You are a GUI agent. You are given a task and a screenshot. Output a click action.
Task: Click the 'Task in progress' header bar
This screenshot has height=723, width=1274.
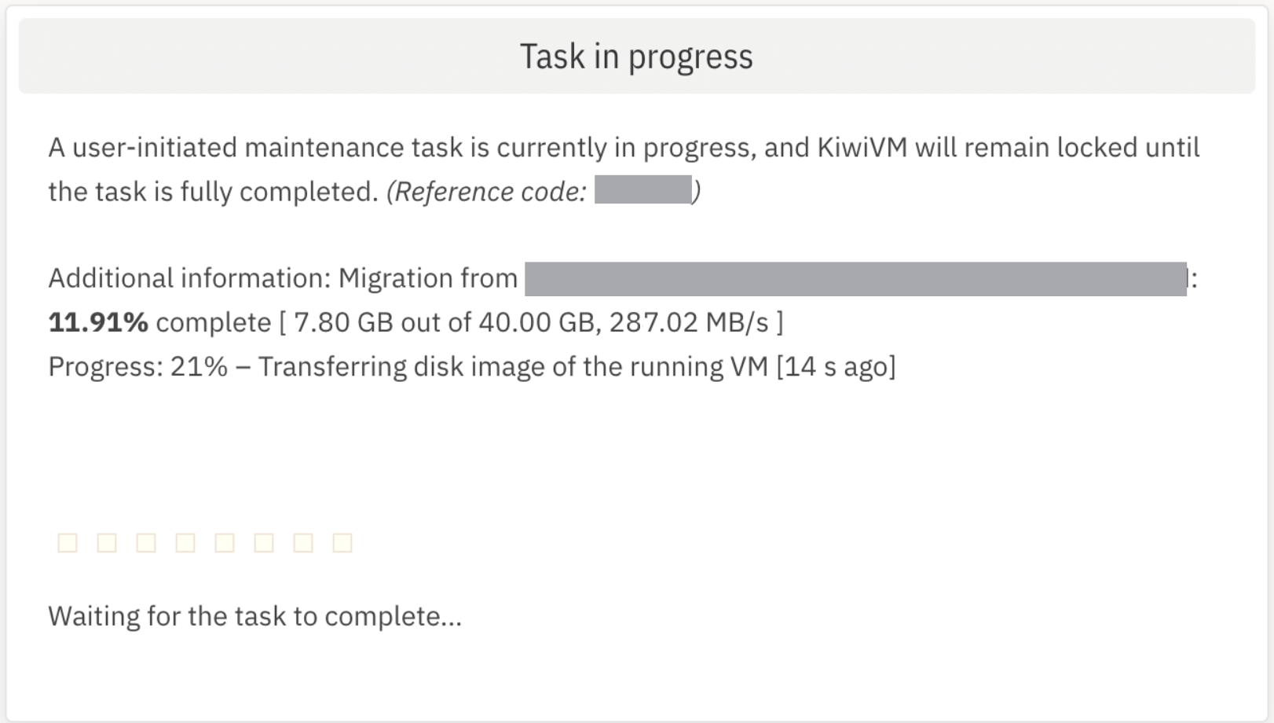(x=637, y=57)
